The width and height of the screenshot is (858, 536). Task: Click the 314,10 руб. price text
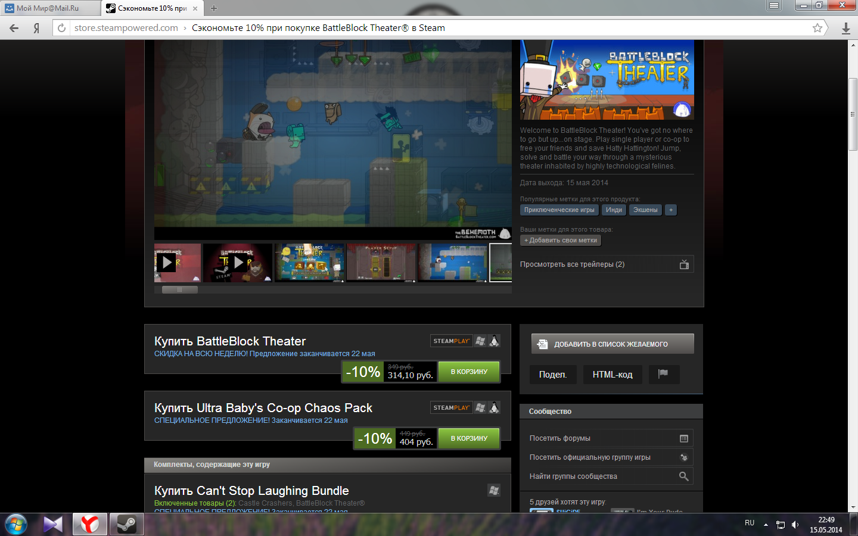coord(410,375)
